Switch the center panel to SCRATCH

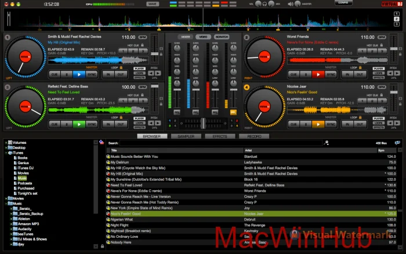[222, 37]
